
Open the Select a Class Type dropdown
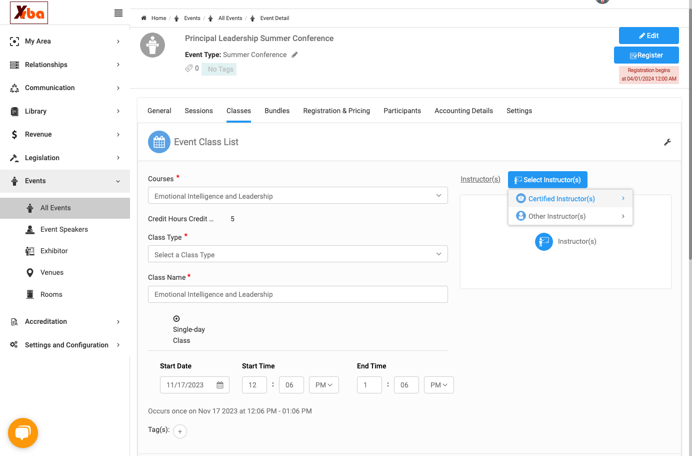point(297,254)
